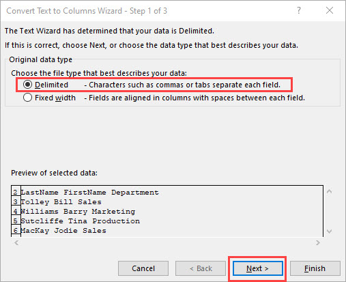Go to step 2 with Next
This screenshot has width=346, height=282.
coord(258,268)
